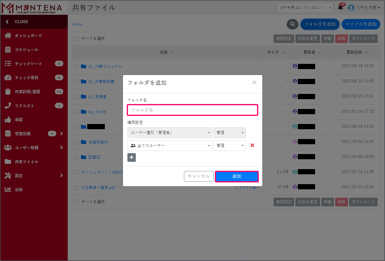Open the notification bell
Viewport: 385px width, 261px height.
[x=341, y=8]
